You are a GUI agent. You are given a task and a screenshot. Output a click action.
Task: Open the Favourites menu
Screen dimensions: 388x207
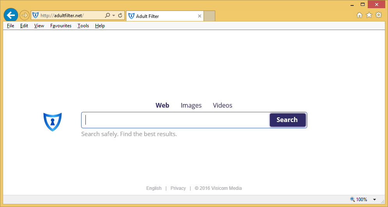(61, 26)
